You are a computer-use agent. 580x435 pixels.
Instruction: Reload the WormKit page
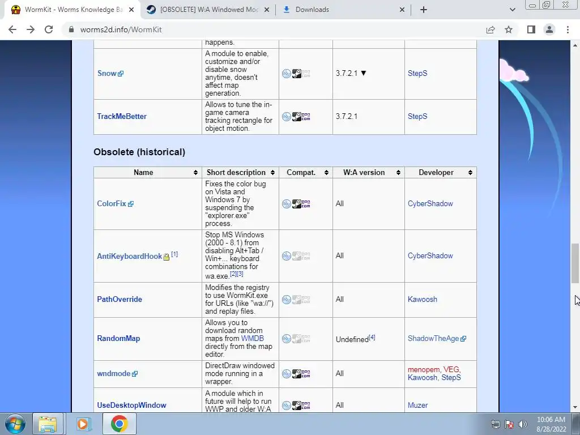click(x=49, y=29)
